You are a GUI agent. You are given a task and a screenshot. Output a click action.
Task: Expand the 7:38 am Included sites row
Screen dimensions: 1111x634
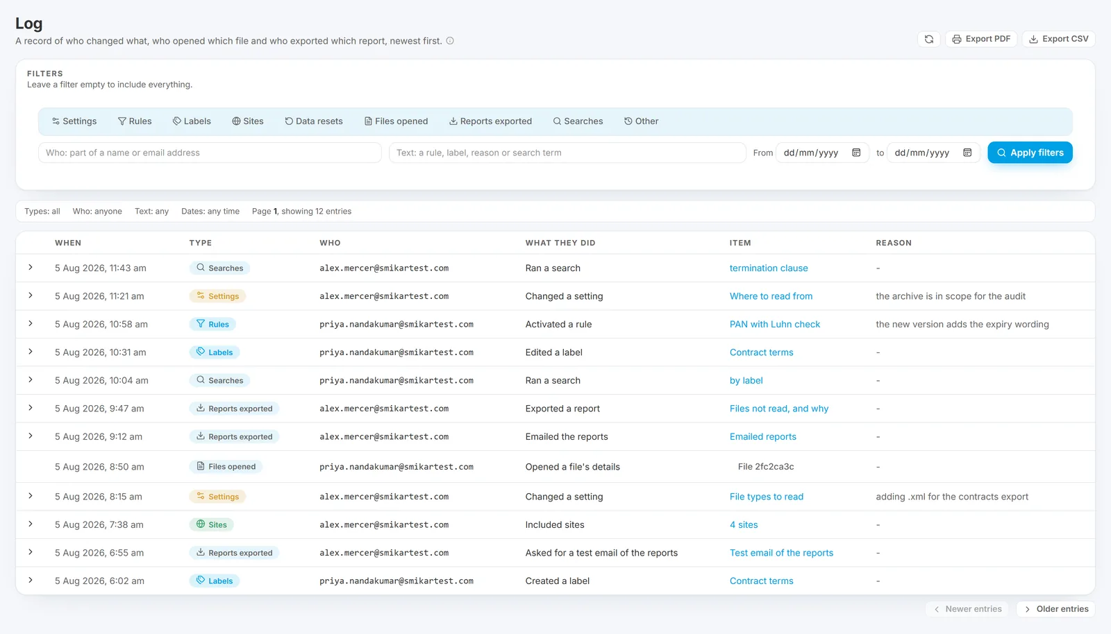31,524
